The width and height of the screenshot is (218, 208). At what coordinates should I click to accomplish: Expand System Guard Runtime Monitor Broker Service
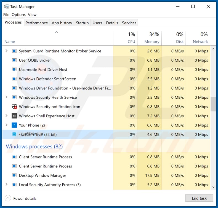(6, 51)
